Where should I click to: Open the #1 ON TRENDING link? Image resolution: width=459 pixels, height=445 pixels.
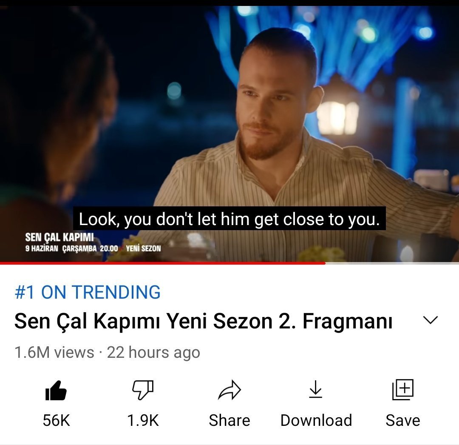[88, 292]
